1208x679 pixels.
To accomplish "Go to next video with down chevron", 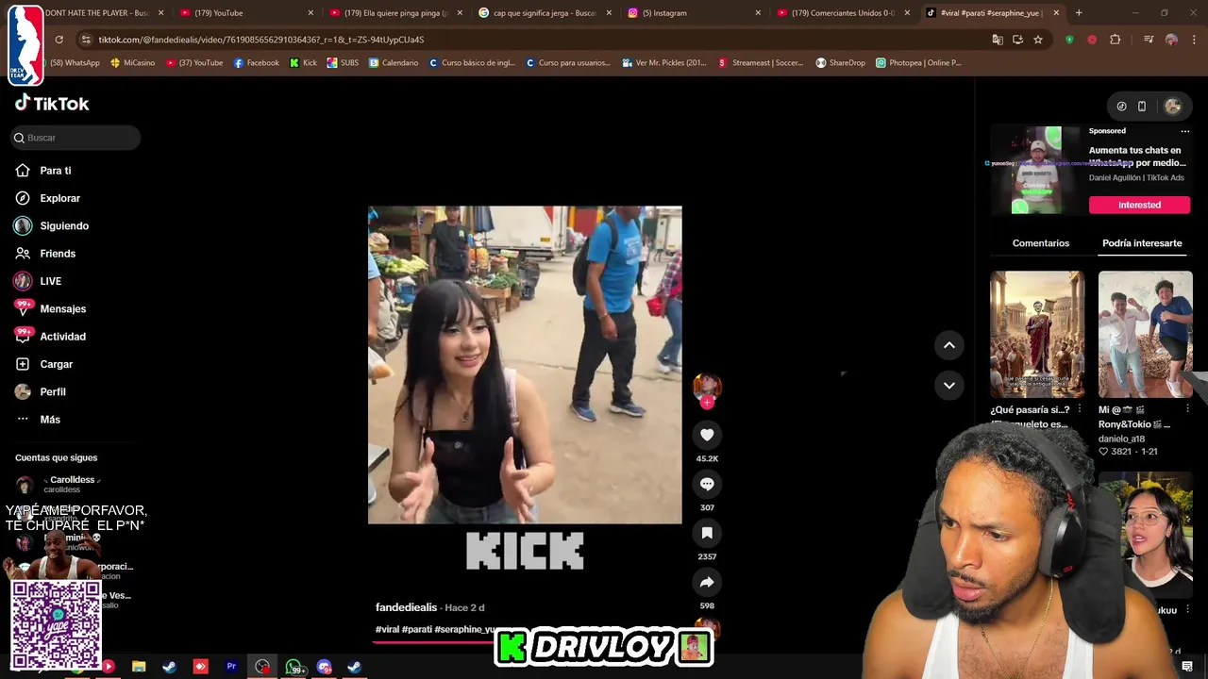I will tap(949, 385).
